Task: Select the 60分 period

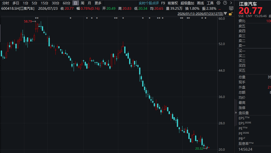Action: pos(66,3)
